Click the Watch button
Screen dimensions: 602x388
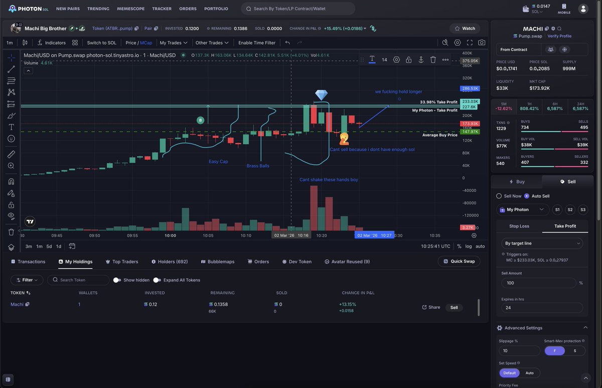click(x=465, y=29)
